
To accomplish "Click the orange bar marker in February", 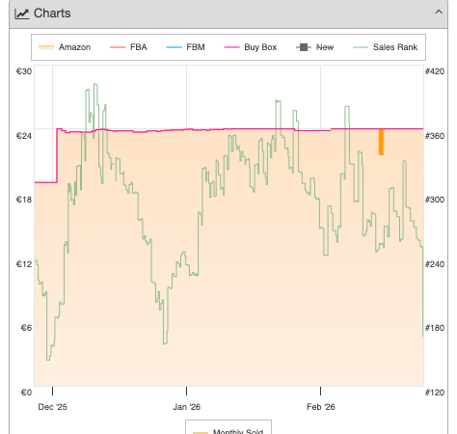I will 381,142.
